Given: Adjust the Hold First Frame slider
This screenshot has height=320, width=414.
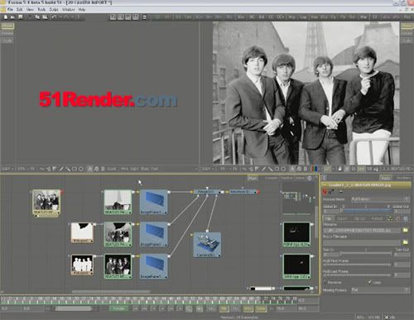Looking at the screenshot, I should click(357, 265).
